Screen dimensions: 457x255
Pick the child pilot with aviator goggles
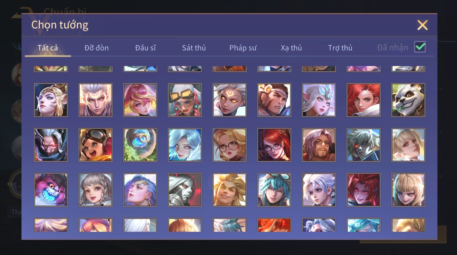pyautogui.click(x=95, y=145)
